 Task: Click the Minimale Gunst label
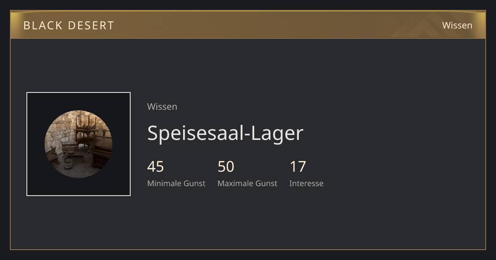[x=176, y=183]
